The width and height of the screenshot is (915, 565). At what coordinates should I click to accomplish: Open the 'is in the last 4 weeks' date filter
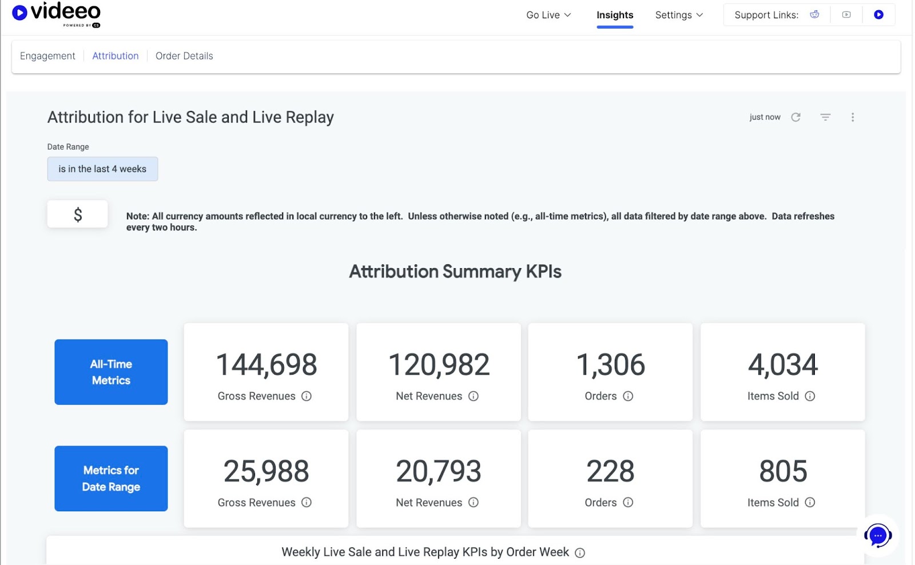(102, 169)
